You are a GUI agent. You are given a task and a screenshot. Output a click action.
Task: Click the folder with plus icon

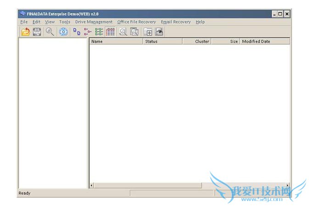[148, 32]
